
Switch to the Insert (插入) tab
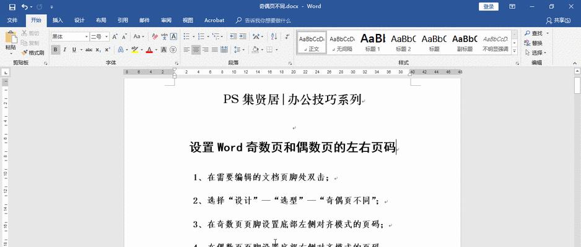[x=58, y=20]
